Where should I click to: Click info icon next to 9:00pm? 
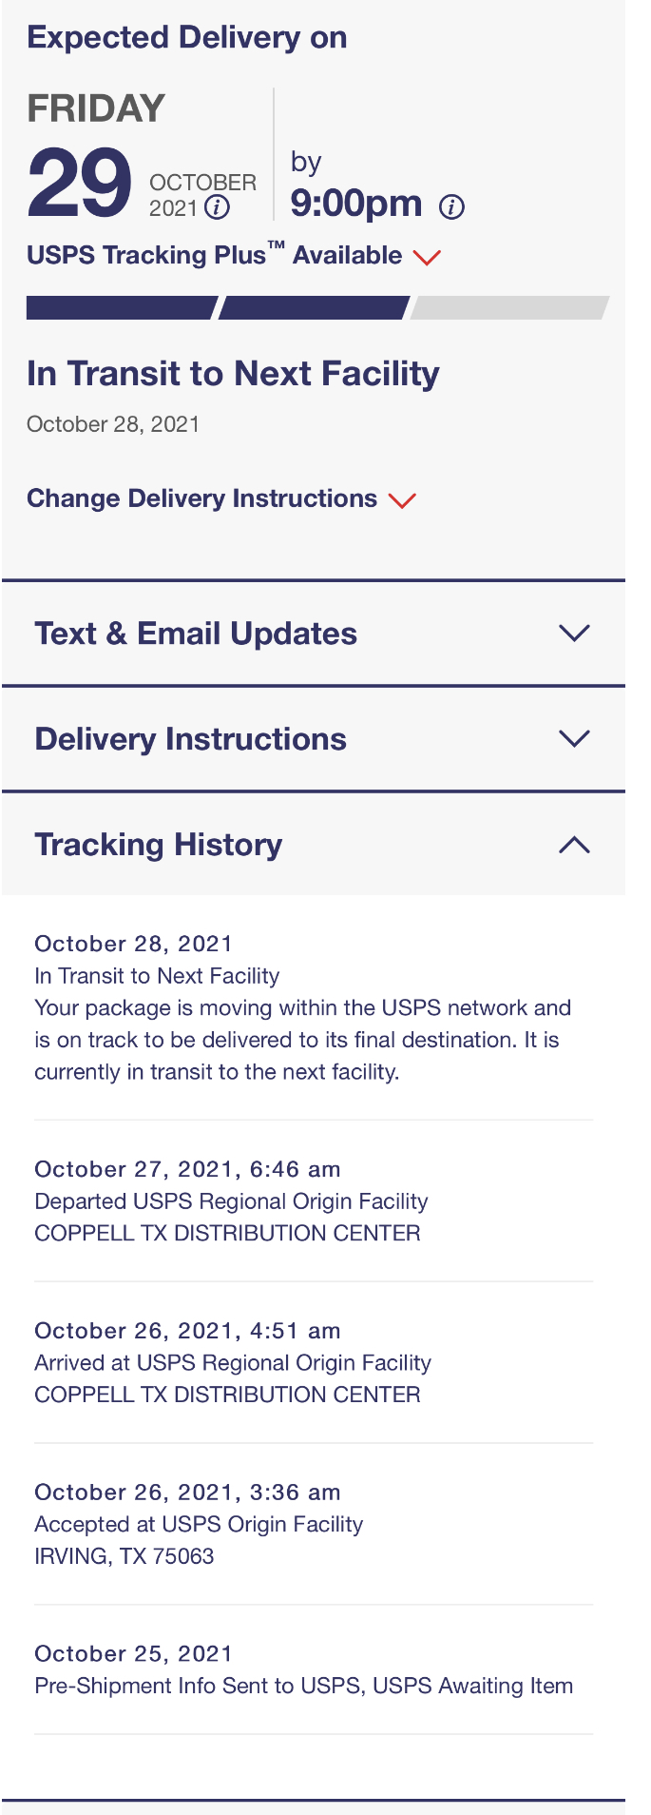point(452,206)
